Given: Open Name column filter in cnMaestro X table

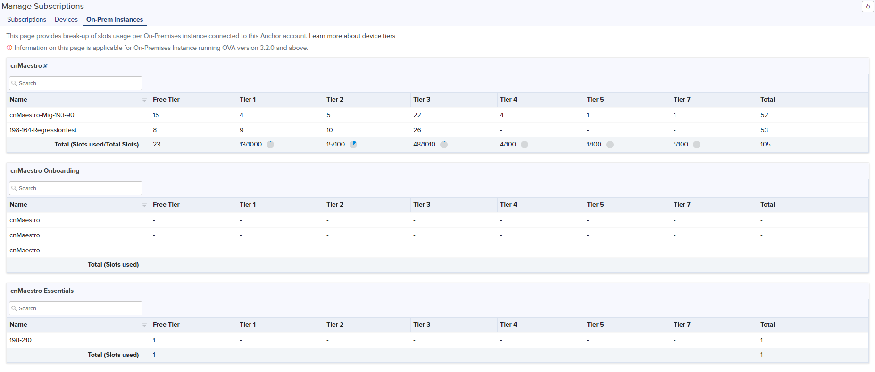Looking at the screenshot, I should pos(144,100).
